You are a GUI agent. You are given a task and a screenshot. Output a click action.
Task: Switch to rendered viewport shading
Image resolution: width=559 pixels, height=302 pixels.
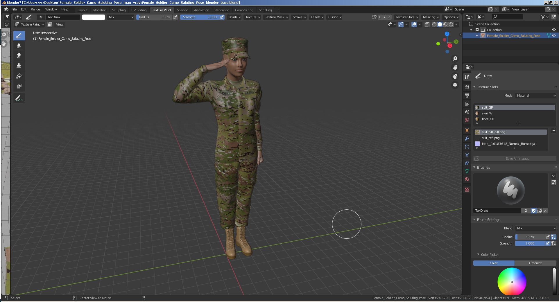(x=451, y=24)
